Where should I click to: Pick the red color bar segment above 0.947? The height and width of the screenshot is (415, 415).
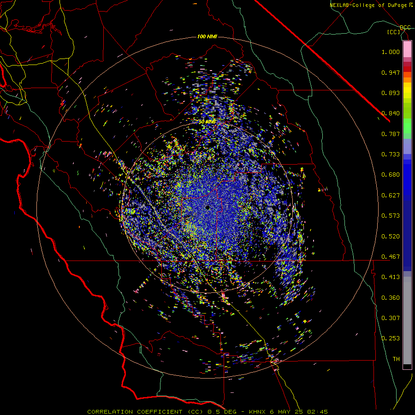(407, 69)
